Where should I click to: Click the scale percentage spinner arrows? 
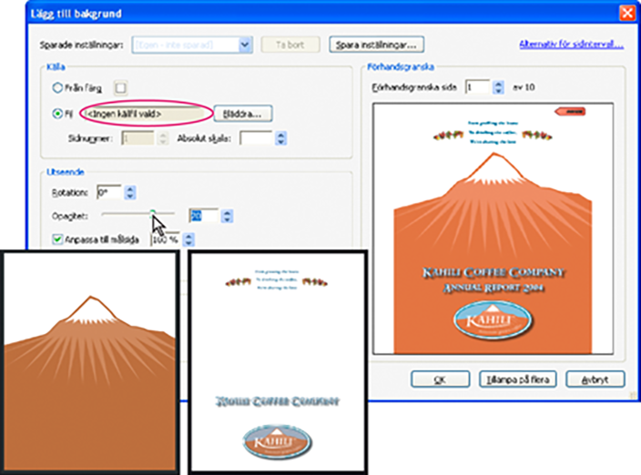tap(188, 239)
